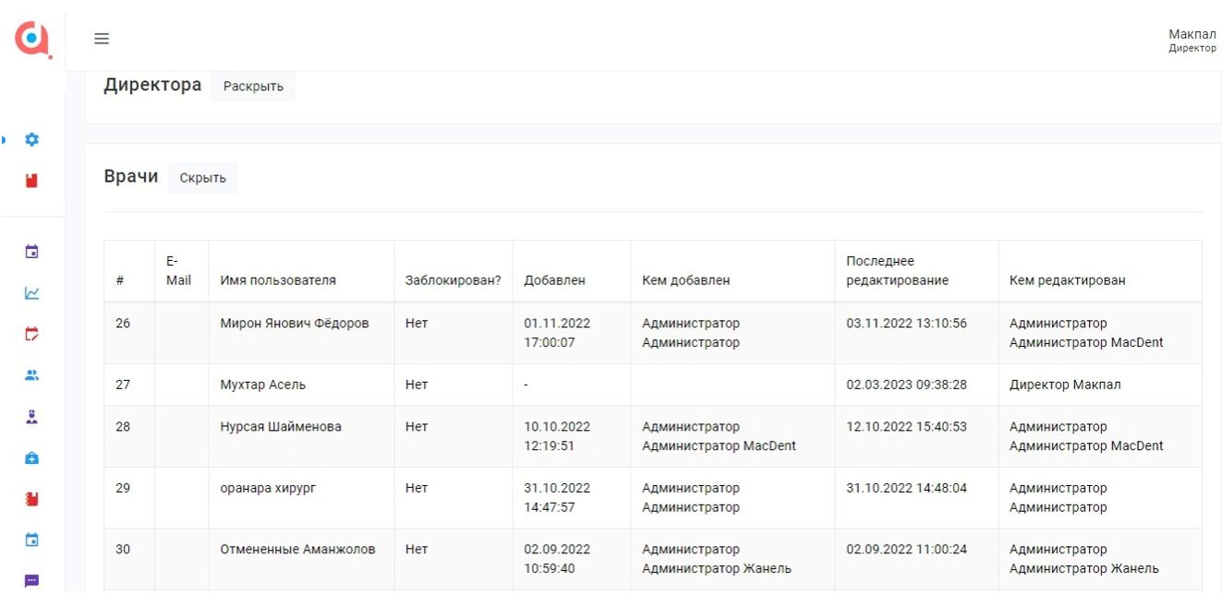Click the app logo in the sidebar
This screenshot has height=605, width=1222.
32,39
